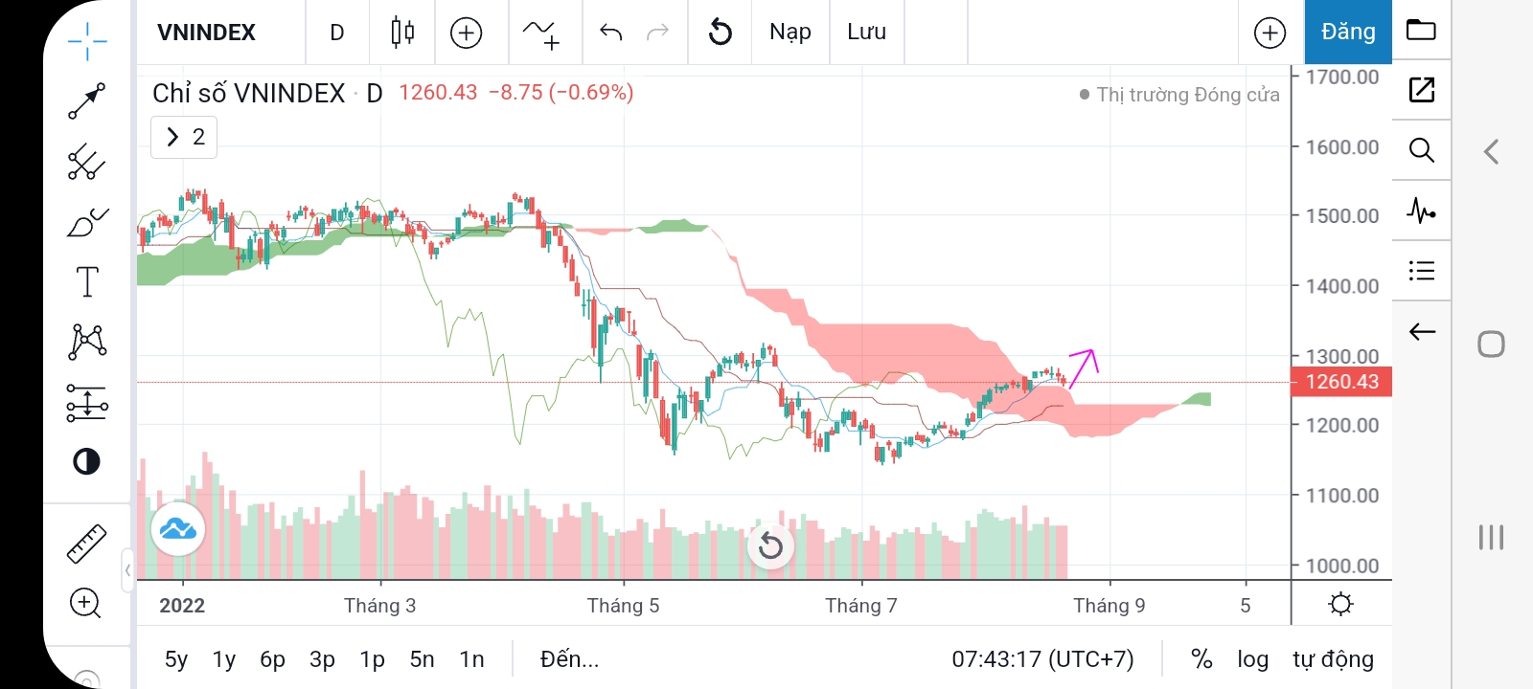Click the Đăng publish button
The height and width of the screenshot is (689, 1533).
[1348, 33]
